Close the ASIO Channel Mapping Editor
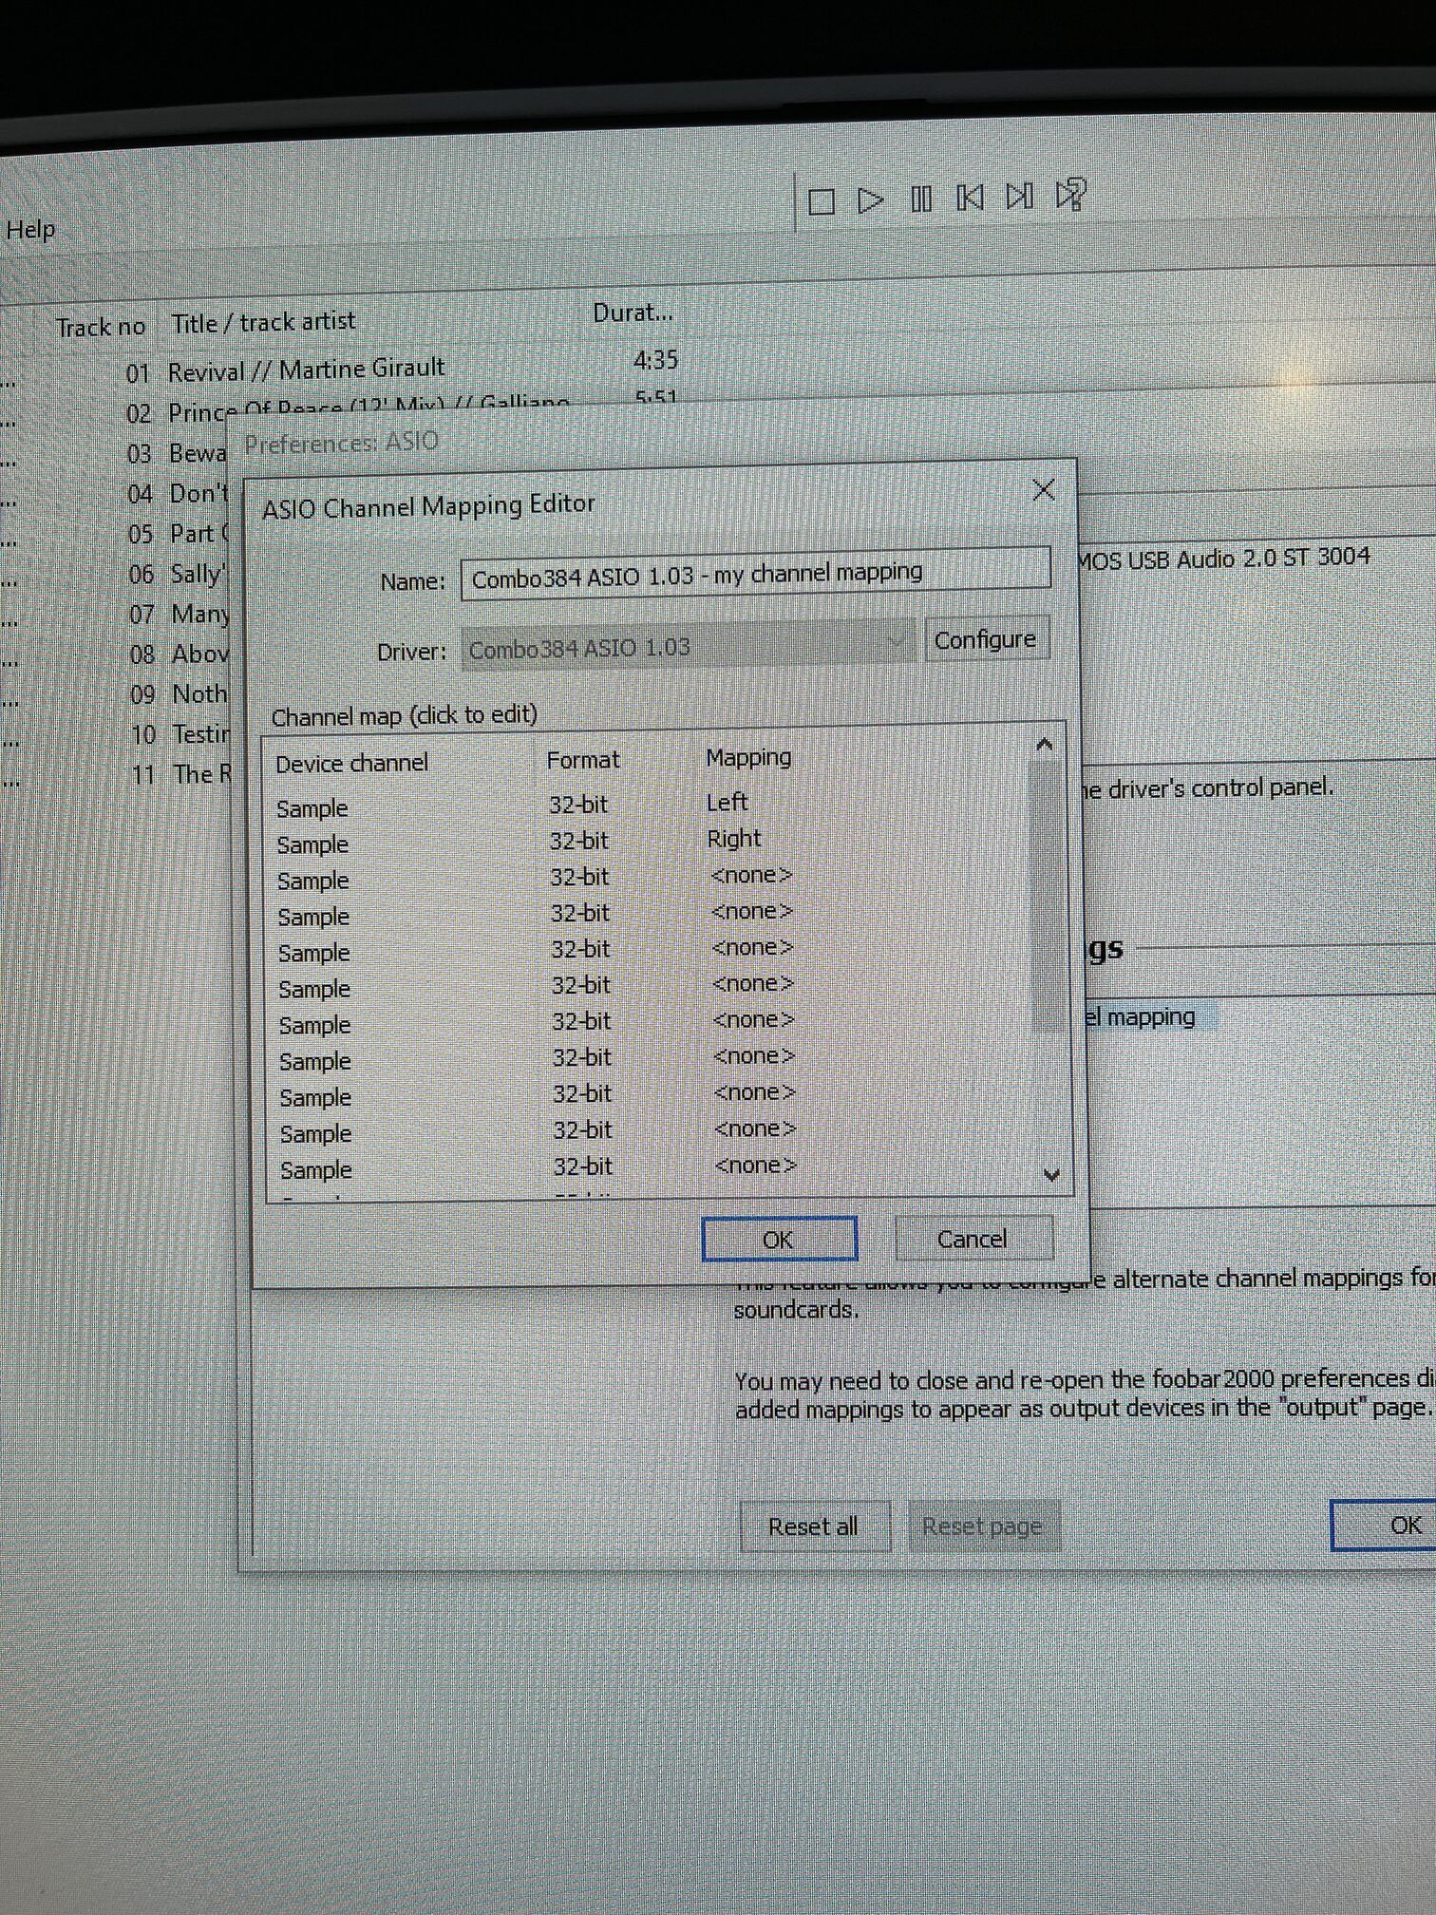The height and width of the screenshot is (1915, 1436). point(1043,489)
